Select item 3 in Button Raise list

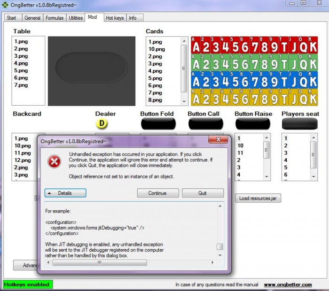click(239, 168)
